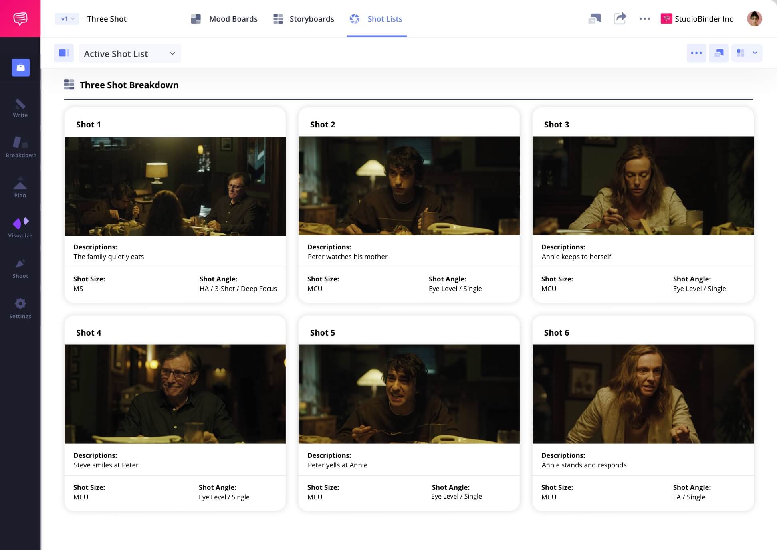Click the StudioBinder chat logo icon
The image size is (777, 550).
[20, 18]
